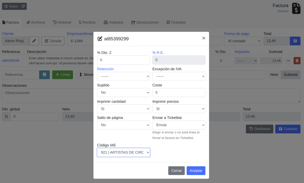Click the % Dto. 2 input field

click(123, 60)
